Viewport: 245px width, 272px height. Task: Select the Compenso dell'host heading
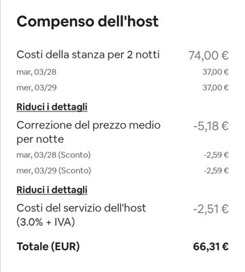coord(88,22)
